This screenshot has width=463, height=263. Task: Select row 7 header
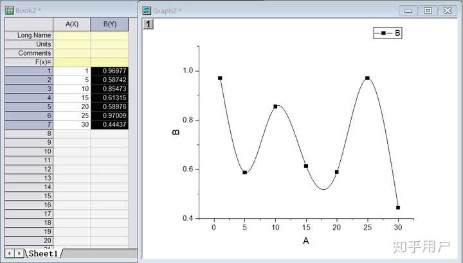click(29, 124)
